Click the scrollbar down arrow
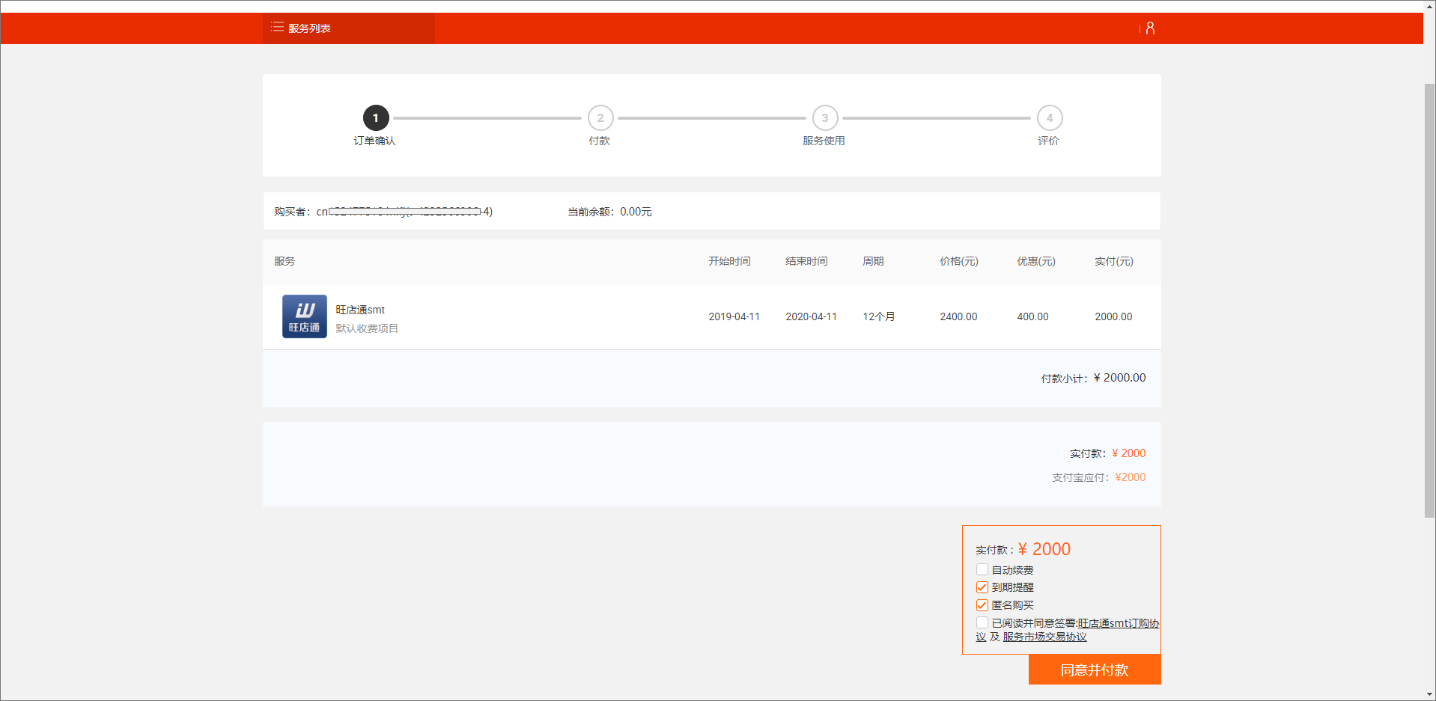This screenshot has height=701, width=1436. click(x=1430, y=695)
